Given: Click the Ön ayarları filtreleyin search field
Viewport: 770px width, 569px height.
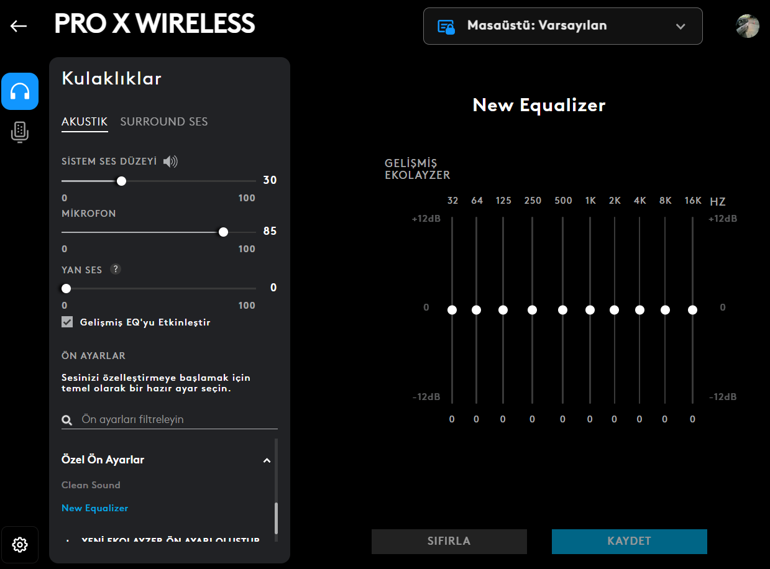Looking at the screenshot, I should click(x=170, y=420).
